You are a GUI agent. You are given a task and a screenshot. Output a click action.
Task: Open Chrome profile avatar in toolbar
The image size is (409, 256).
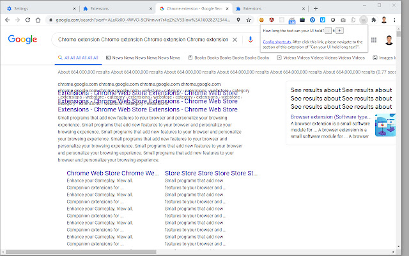[384, 20]
